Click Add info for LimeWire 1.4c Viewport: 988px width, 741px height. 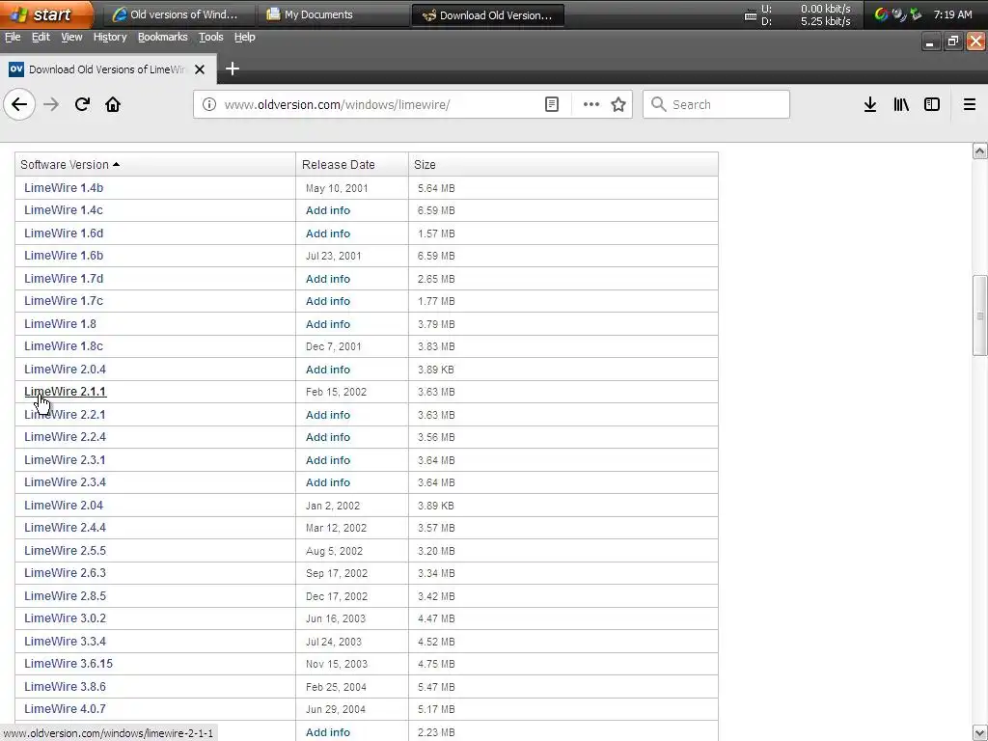328,210
